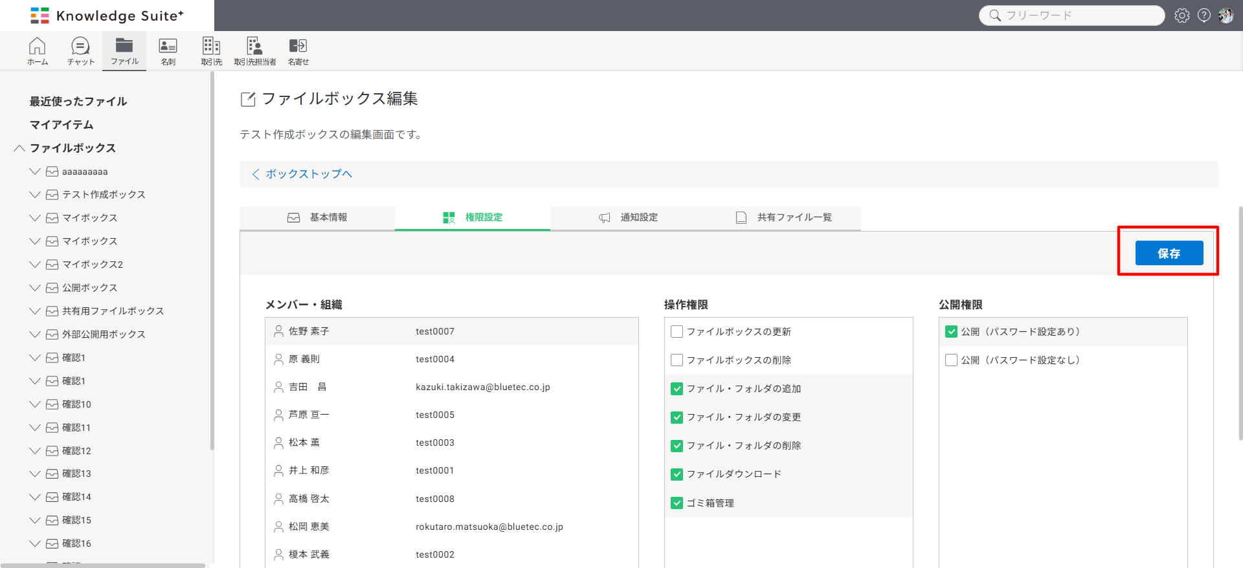Open the 確認11 box
1243x568 pixels.
[x=76, y=428]
